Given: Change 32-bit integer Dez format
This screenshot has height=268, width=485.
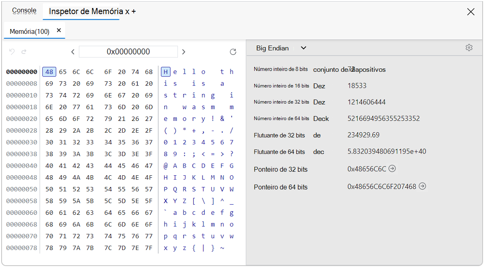Looking at the screenshot, I should [319, 102].
